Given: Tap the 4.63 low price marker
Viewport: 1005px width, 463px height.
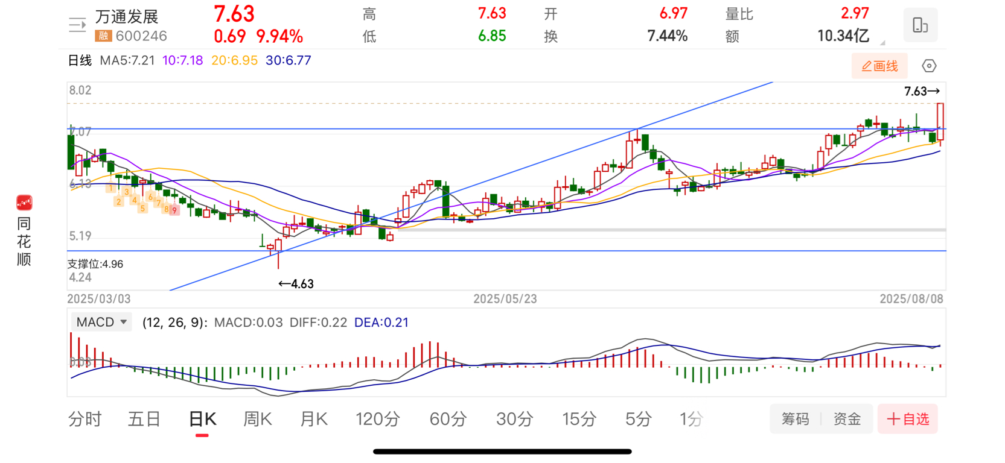Looking at the screenshot, I should [296, 284].
